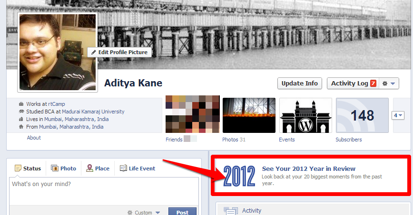This screenshot has height=215, width=413.
Task: Open See Your 2012 Year in Review link
Action: (x=309, y=169)
